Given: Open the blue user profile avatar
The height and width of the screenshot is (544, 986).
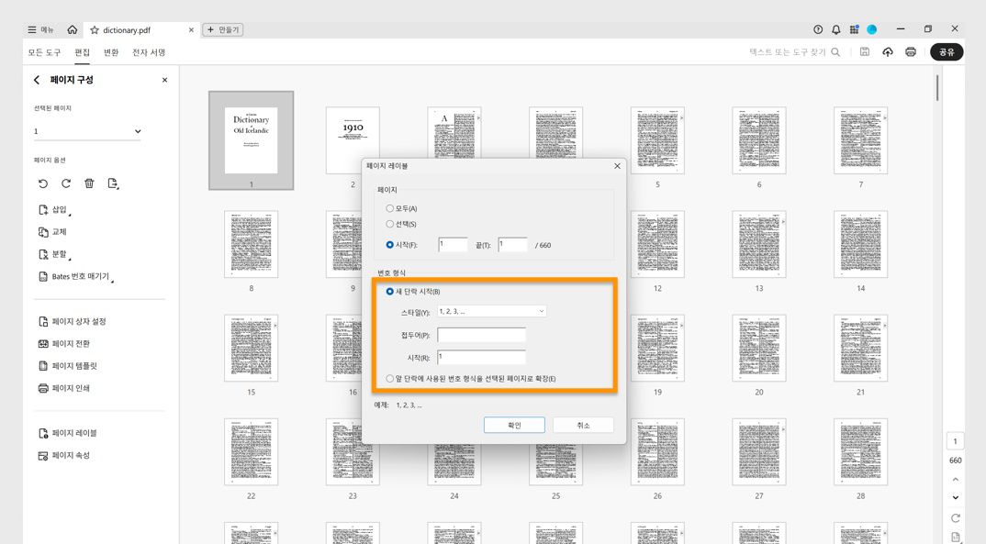Looking at the screenshot, I should 871,29.
